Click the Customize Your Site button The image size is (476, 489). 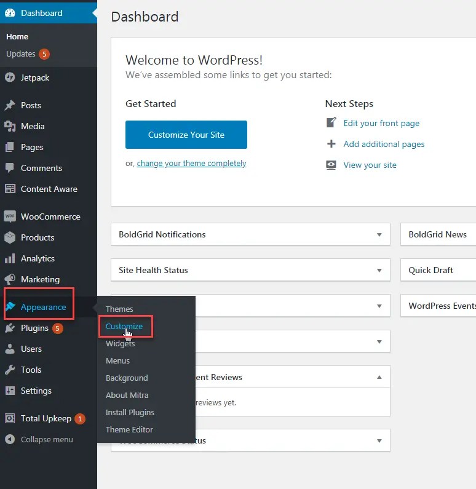click(186, 135)
